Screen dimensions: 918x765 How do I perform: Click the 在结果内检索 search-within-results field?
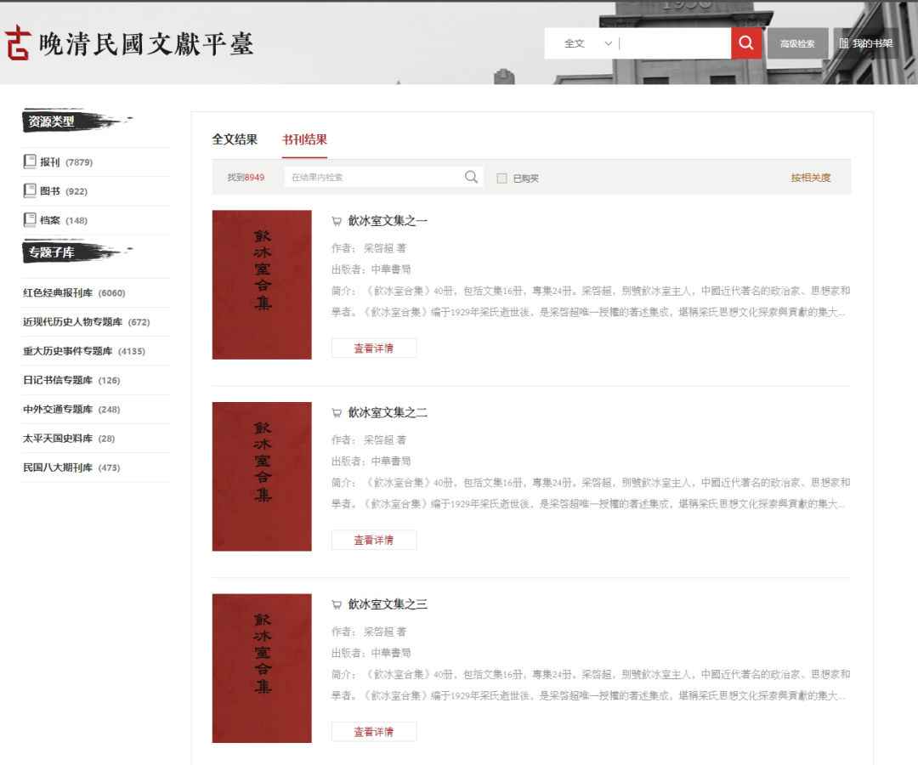[374, 178]
